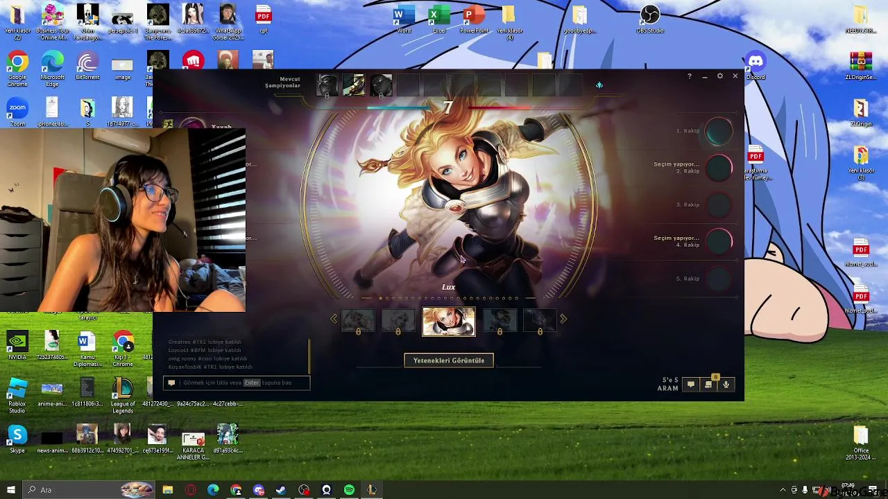Open Office 2013-2024 folder on desktop

[861, 443]
